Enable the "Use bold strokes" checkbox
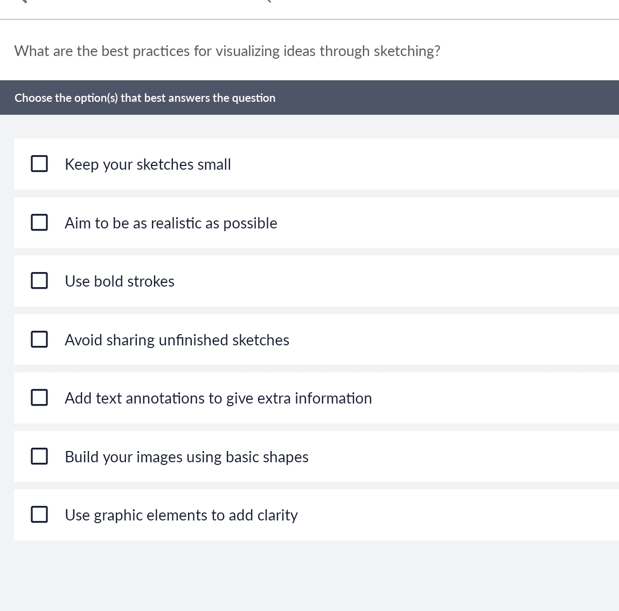Image resolution: width=619 pixels, height=611 pixels. click(39, 281)
